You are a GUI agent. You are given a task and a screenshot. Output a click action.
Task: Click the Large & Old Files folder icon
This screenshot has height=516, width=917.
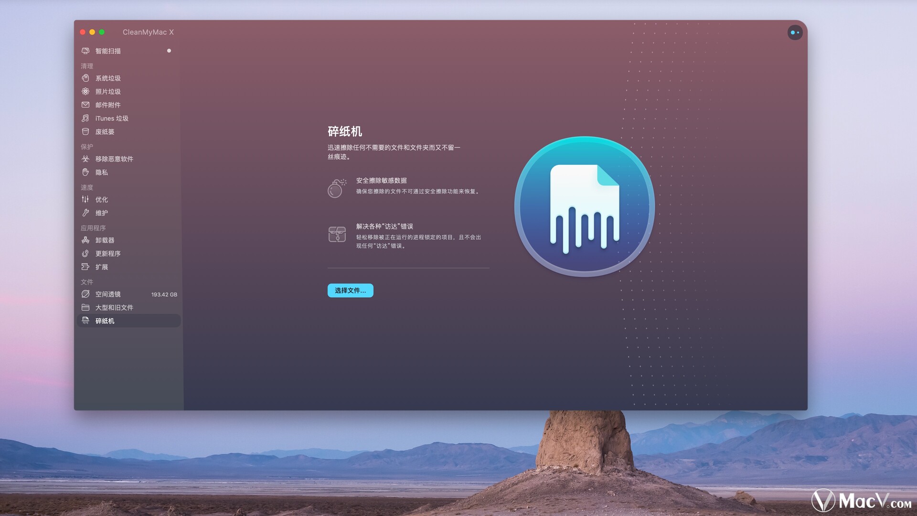tap(85, 307)
